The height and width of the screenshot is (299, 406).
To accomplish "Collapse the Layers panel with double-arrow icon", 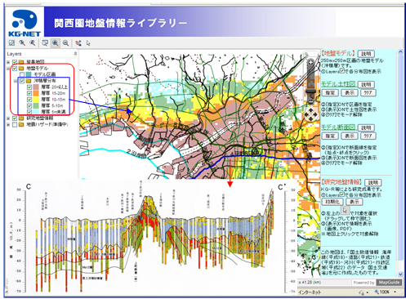I will click(x=75, y=54).
